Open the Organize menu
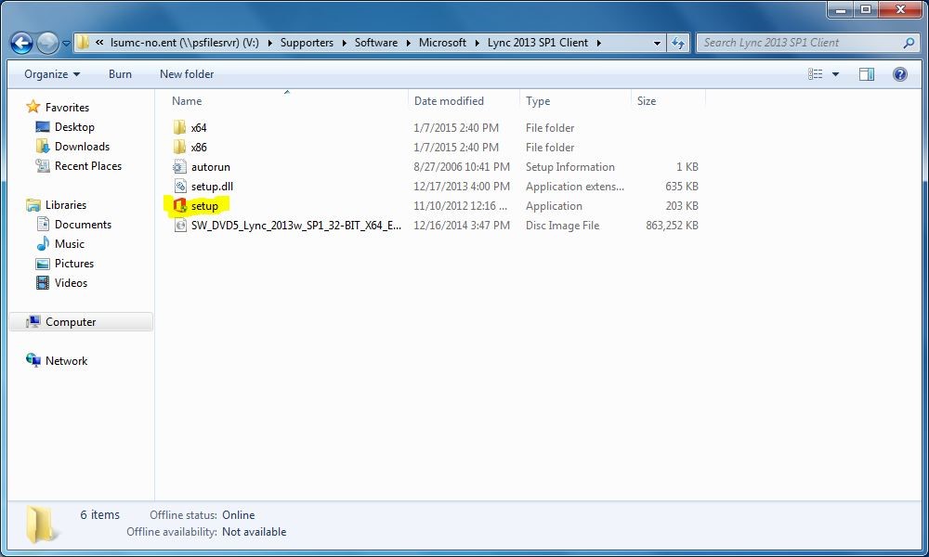This screenshot has height=557, width=929. pyautogui.click(x=51, y=74)
